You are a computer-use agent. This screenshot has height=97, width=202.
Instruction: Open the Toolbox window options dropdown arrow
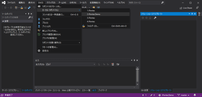coord(26,14)
